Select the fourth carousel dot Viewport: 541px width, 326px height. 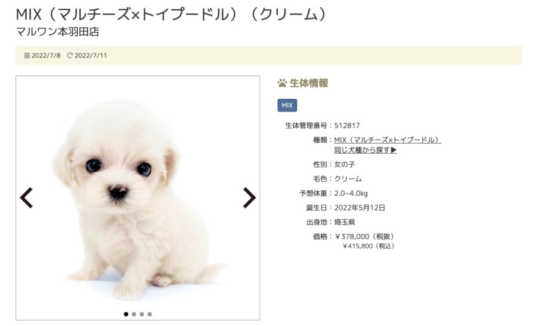[150, 314]
